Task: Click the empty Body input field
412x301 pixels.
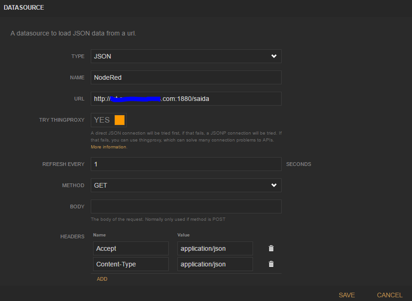Action: (x=186, y=207)
